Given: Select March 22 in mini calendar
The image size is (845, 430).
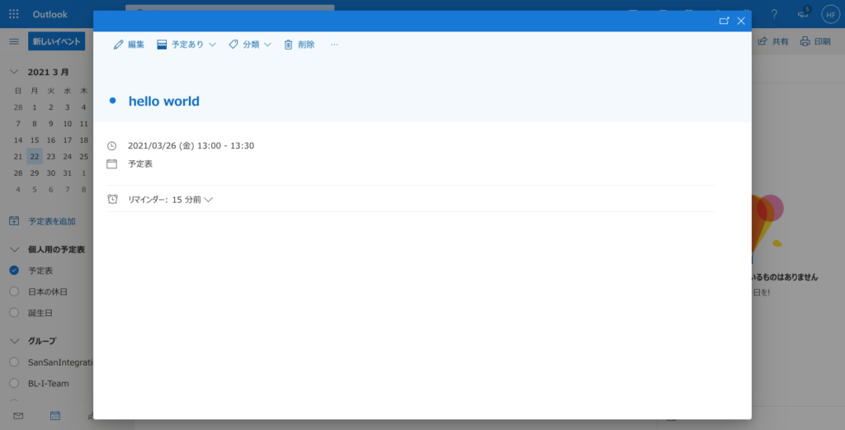Looking at the screenshot, I should click(35, 157).
